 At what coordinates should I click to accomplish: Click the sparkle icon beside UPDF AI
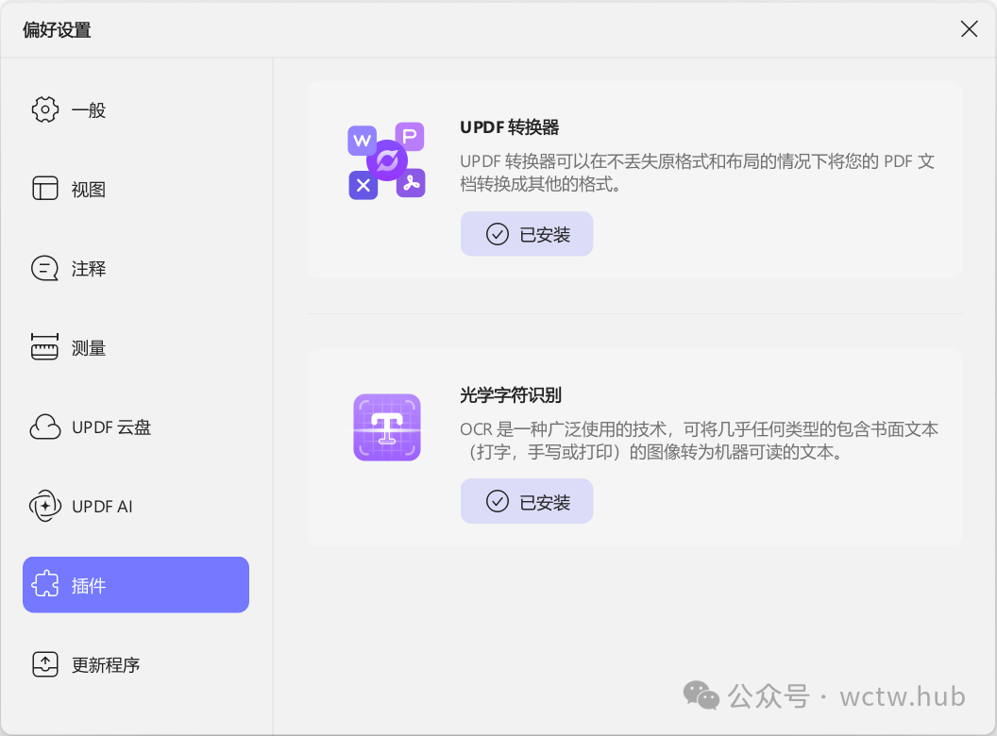[x=45, y=506]
